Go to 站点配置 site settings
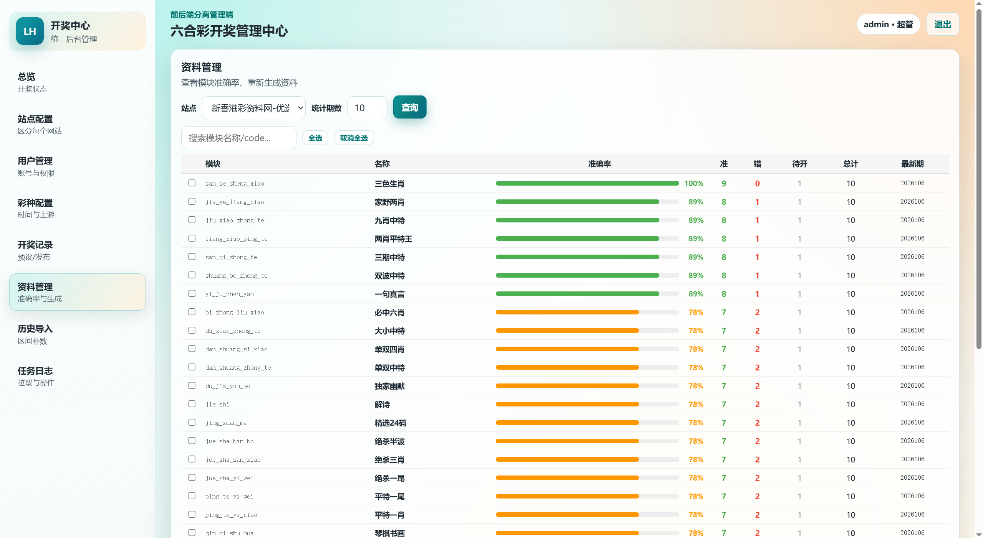Screen dimensions: 983x538 click(77, 125)
